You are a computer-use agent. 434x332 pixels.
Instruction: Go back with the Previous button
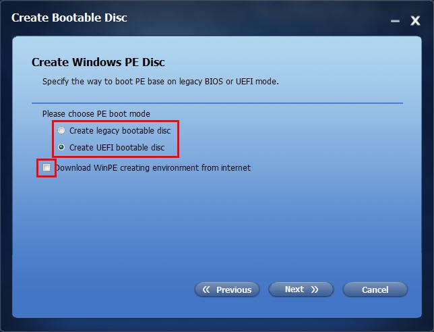point(227,289)
